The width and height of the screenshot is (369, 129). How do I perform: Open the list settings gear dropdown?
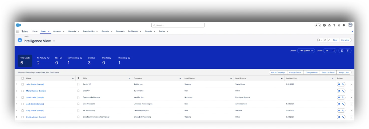(320, 40)
